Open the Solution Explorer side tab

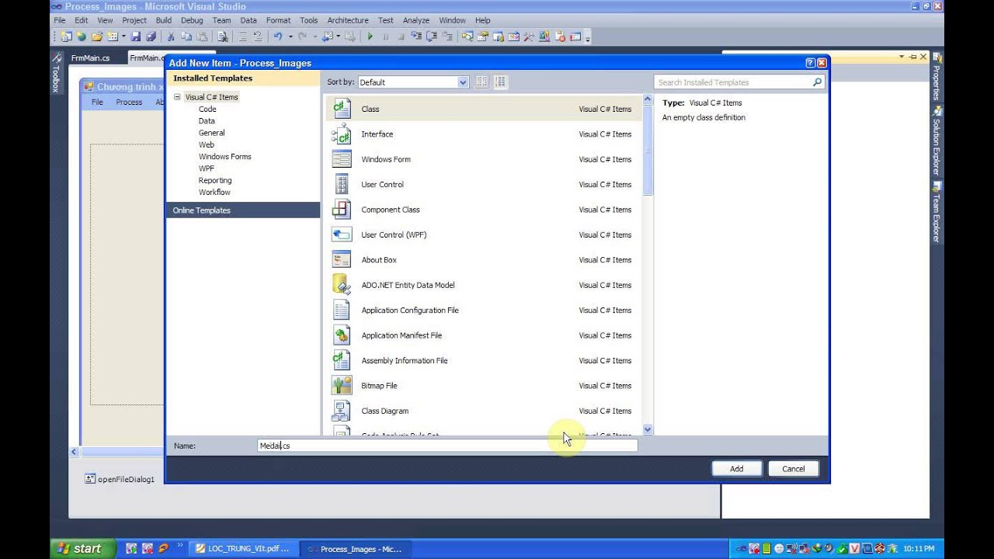(937, 141)
